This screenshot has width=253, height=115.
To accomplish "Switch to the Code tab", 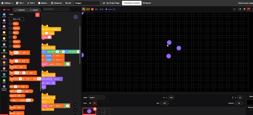I will tap(6, 10).
